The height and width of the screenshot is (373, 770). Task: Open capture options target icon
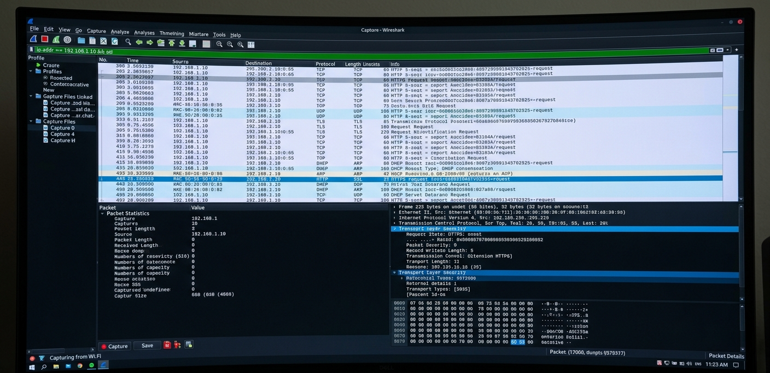click(67, 40)
